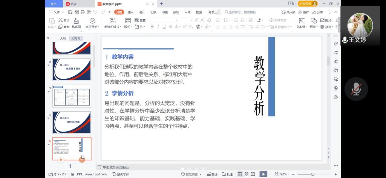
Task: Click the zoom slider handle in status bar
Action: (x=312, y=174)
